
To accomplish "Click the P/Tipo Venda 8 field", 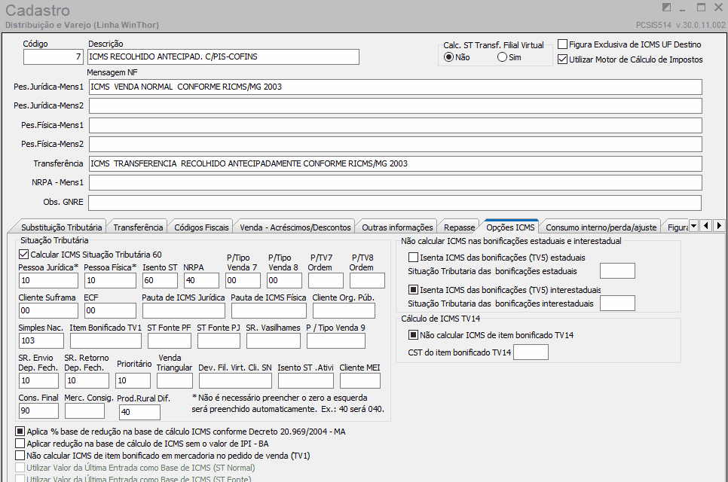I will point(285,281).
